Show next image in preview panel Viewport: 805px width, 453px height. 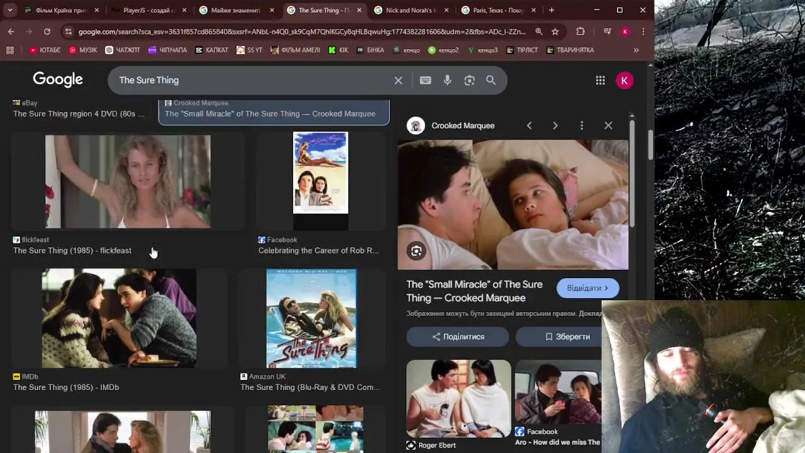(555, 126)
